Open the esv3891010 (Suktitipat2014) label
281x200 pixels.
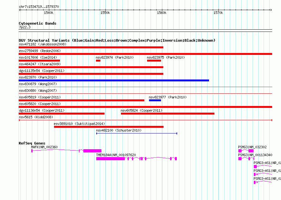pyautogui.click(x=79, y=124)
